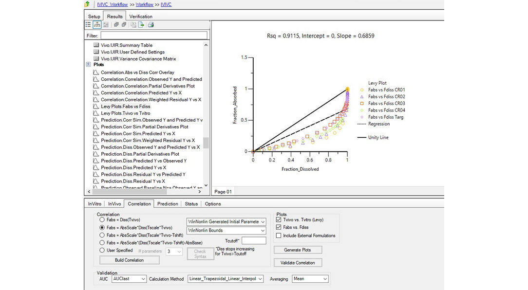Uncheck the Fabs vs. Fdiss checkbox
The image size is (528, 290).
[x=279, y=227]
